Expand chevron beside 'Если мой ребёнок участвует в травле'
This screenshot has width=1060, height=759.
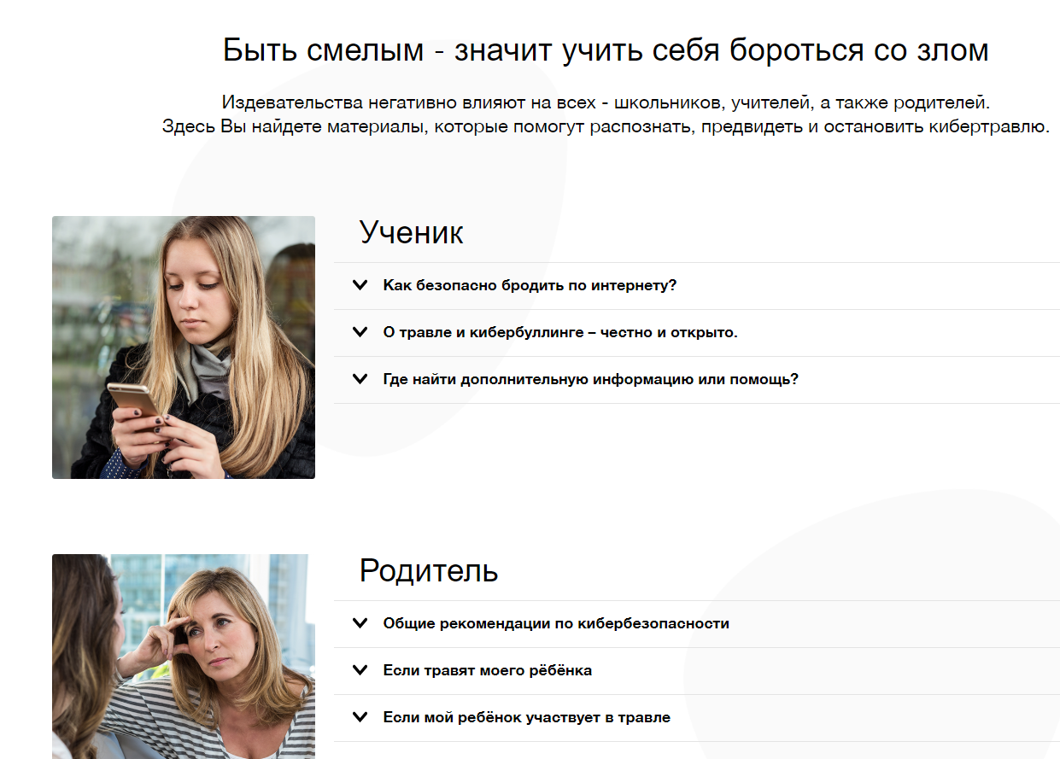pyautogui.click(x=360, y=717)
